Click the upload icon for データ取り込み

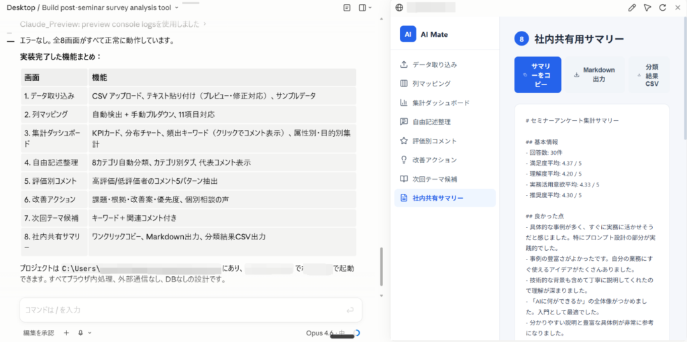404,65
